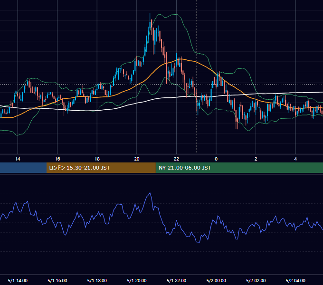Click the unlabeled blue session bar segment

point(23,168)
